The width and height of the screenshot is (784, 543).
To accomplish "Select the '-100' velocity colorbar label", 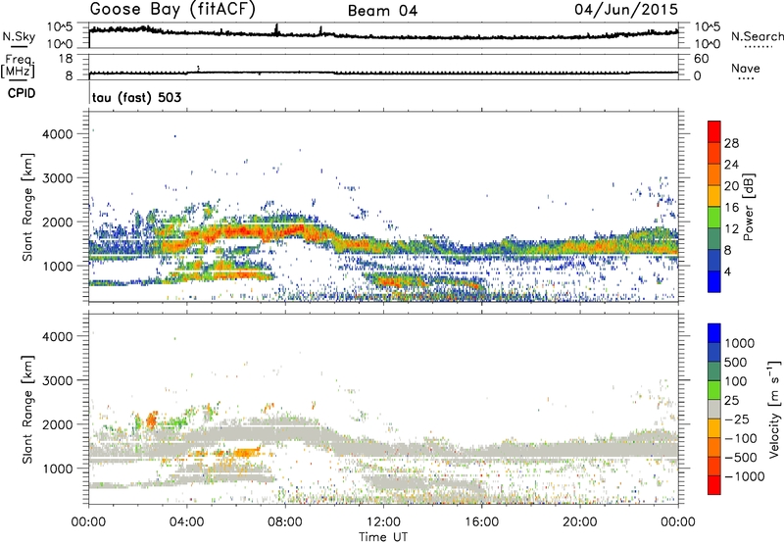I will point(741,438).
